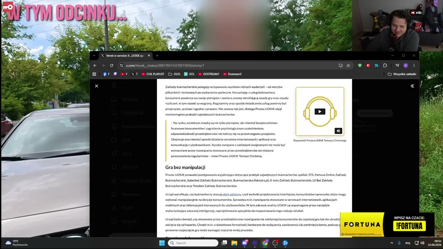443x249 pixels.
Task: Open the DOSTREAM1 bookmark
Action: tap(209, 74)
